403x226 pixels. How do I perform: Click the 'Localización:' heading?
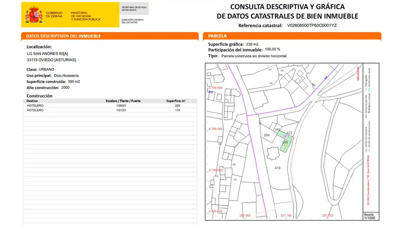pos(39,47)
